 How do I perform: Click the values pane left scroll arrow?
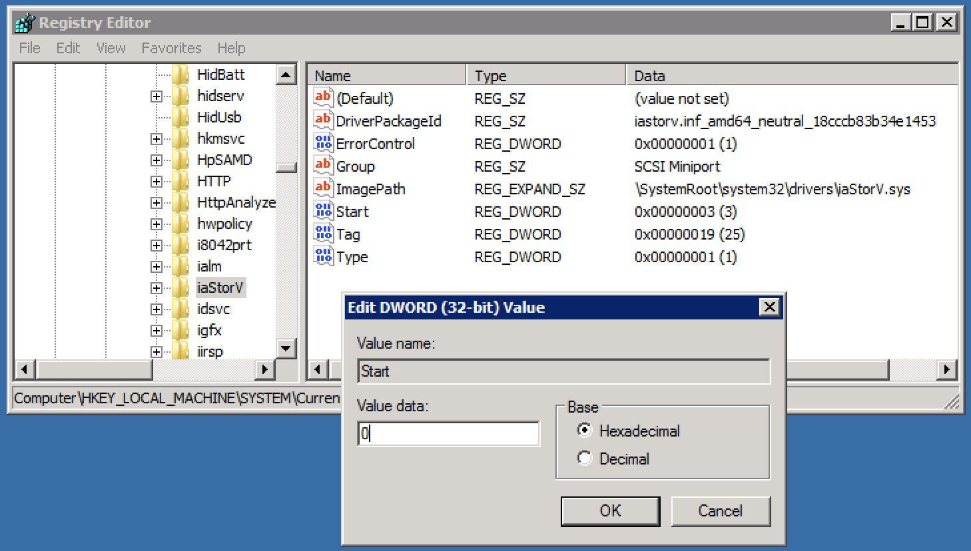[x=318, y=369]
